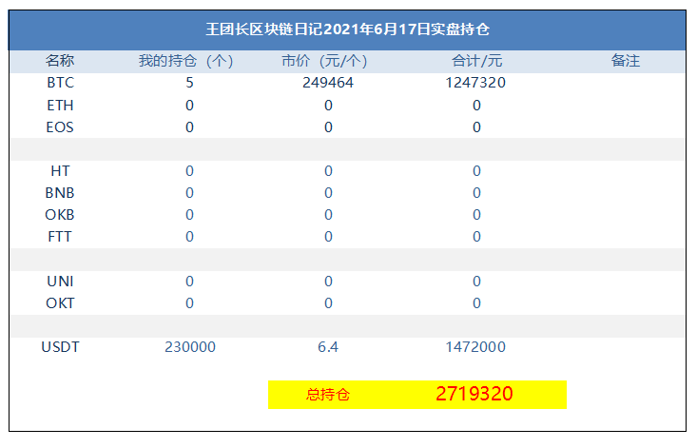Select the BNB name cell

pos(60,192)
